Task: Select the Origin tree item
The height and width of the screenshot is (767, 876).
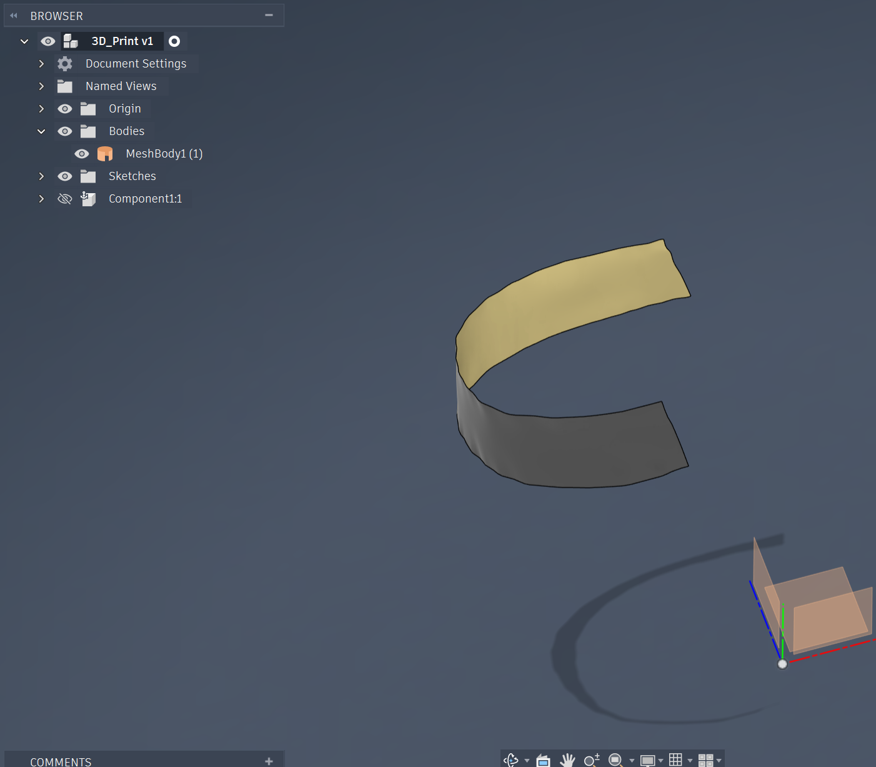Action: point(125,109)
